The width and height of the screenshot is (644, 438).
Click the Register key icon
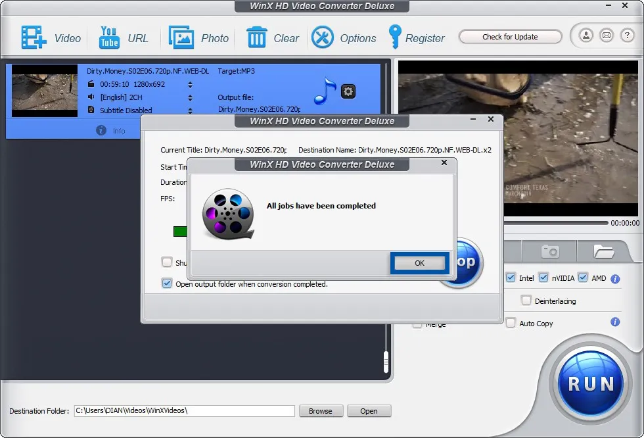395,37
